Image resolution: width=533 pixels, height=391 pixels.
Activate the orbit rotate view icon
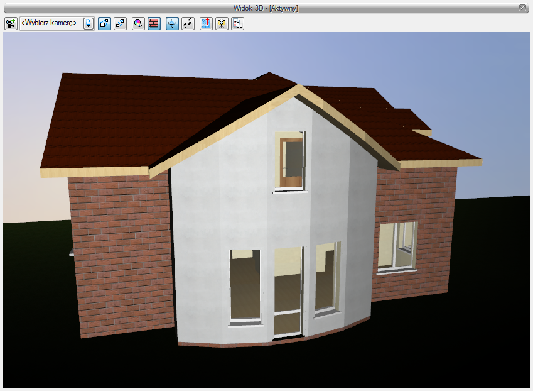point(173,23)
